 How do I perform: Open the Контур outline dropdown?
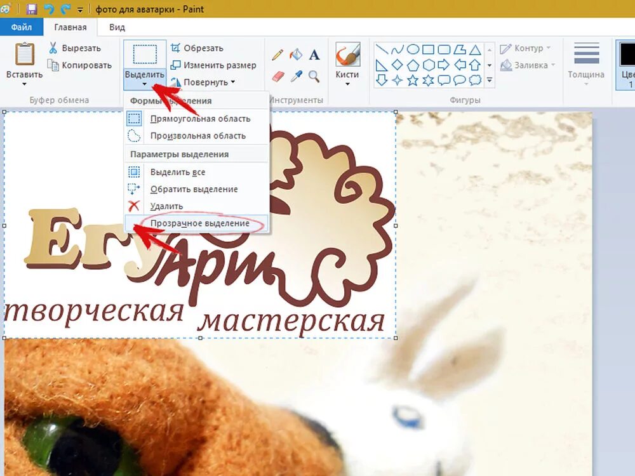[525, 48]
